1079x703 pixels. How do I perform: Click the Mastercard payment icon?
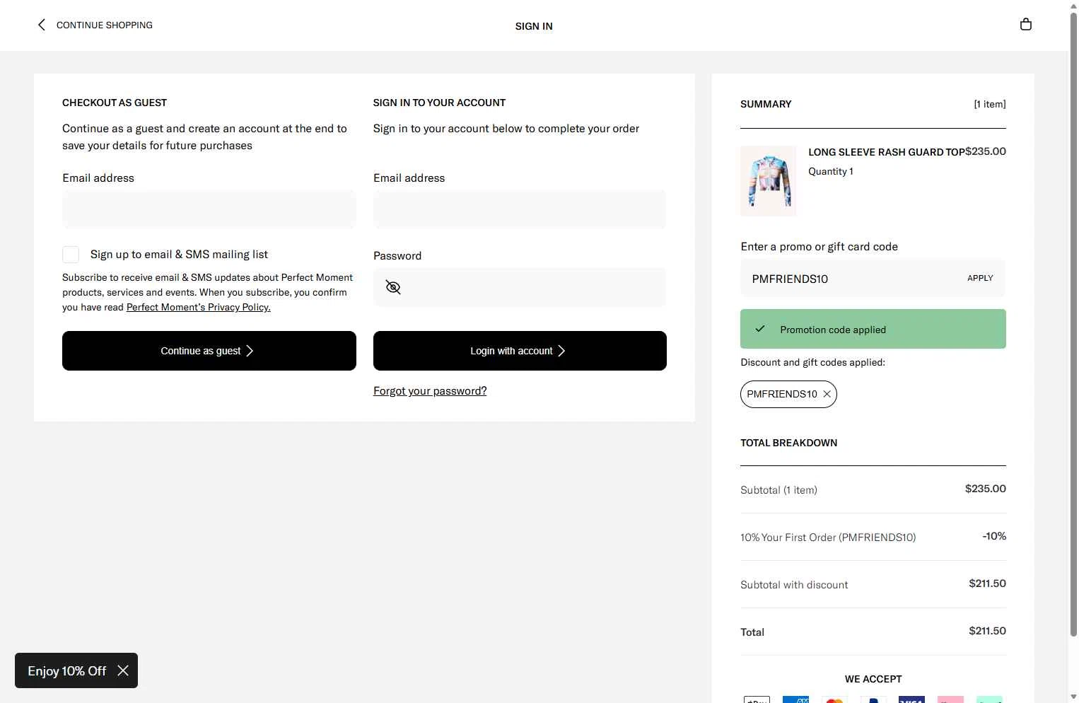coord(834,699)
